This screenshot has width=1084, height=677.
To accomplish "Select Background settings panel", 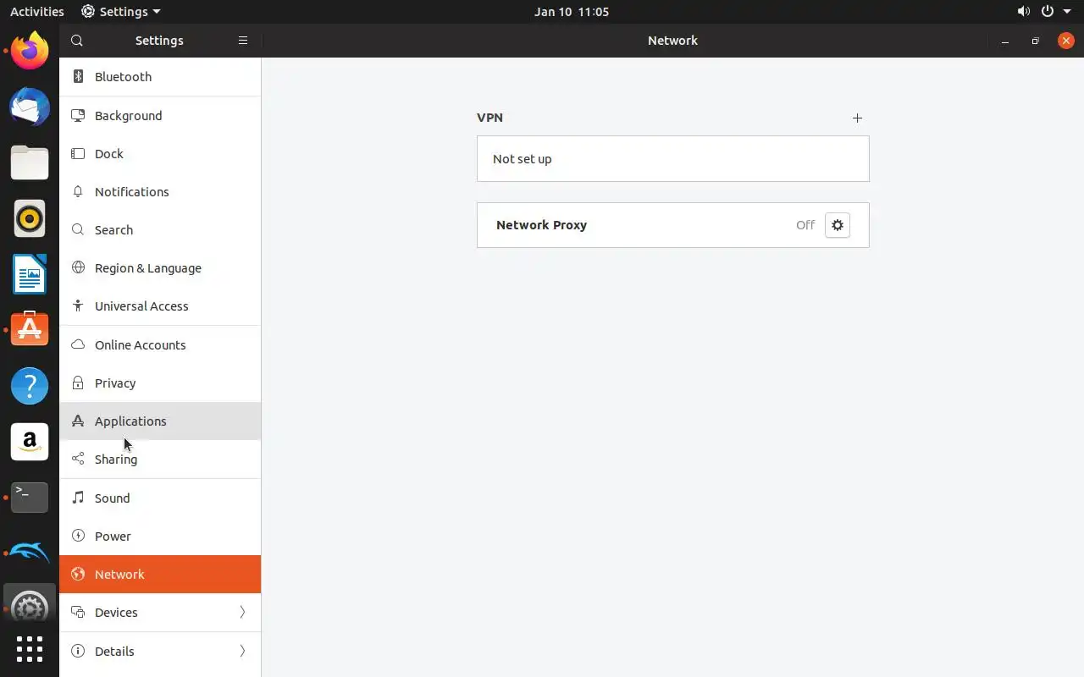I will point(160,115).
